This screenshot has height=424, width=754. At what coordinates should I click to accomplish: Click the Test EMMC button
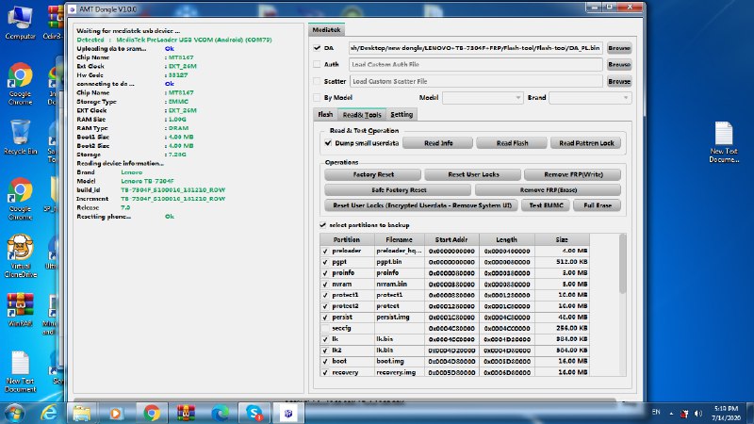[x=546, y=205]
